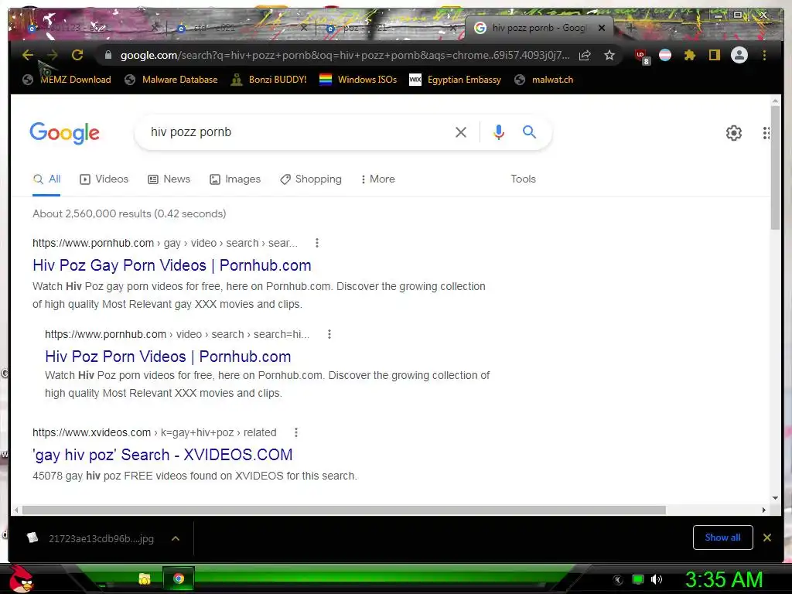792x594 pixels.
Task: Open options for the XVIDEOS result
Action: pos(296,432)
